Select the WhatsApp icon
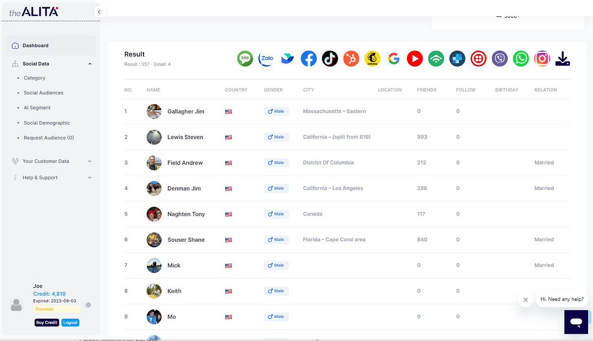The height and width of the screenshot is (341, 593). coord(521,59)
